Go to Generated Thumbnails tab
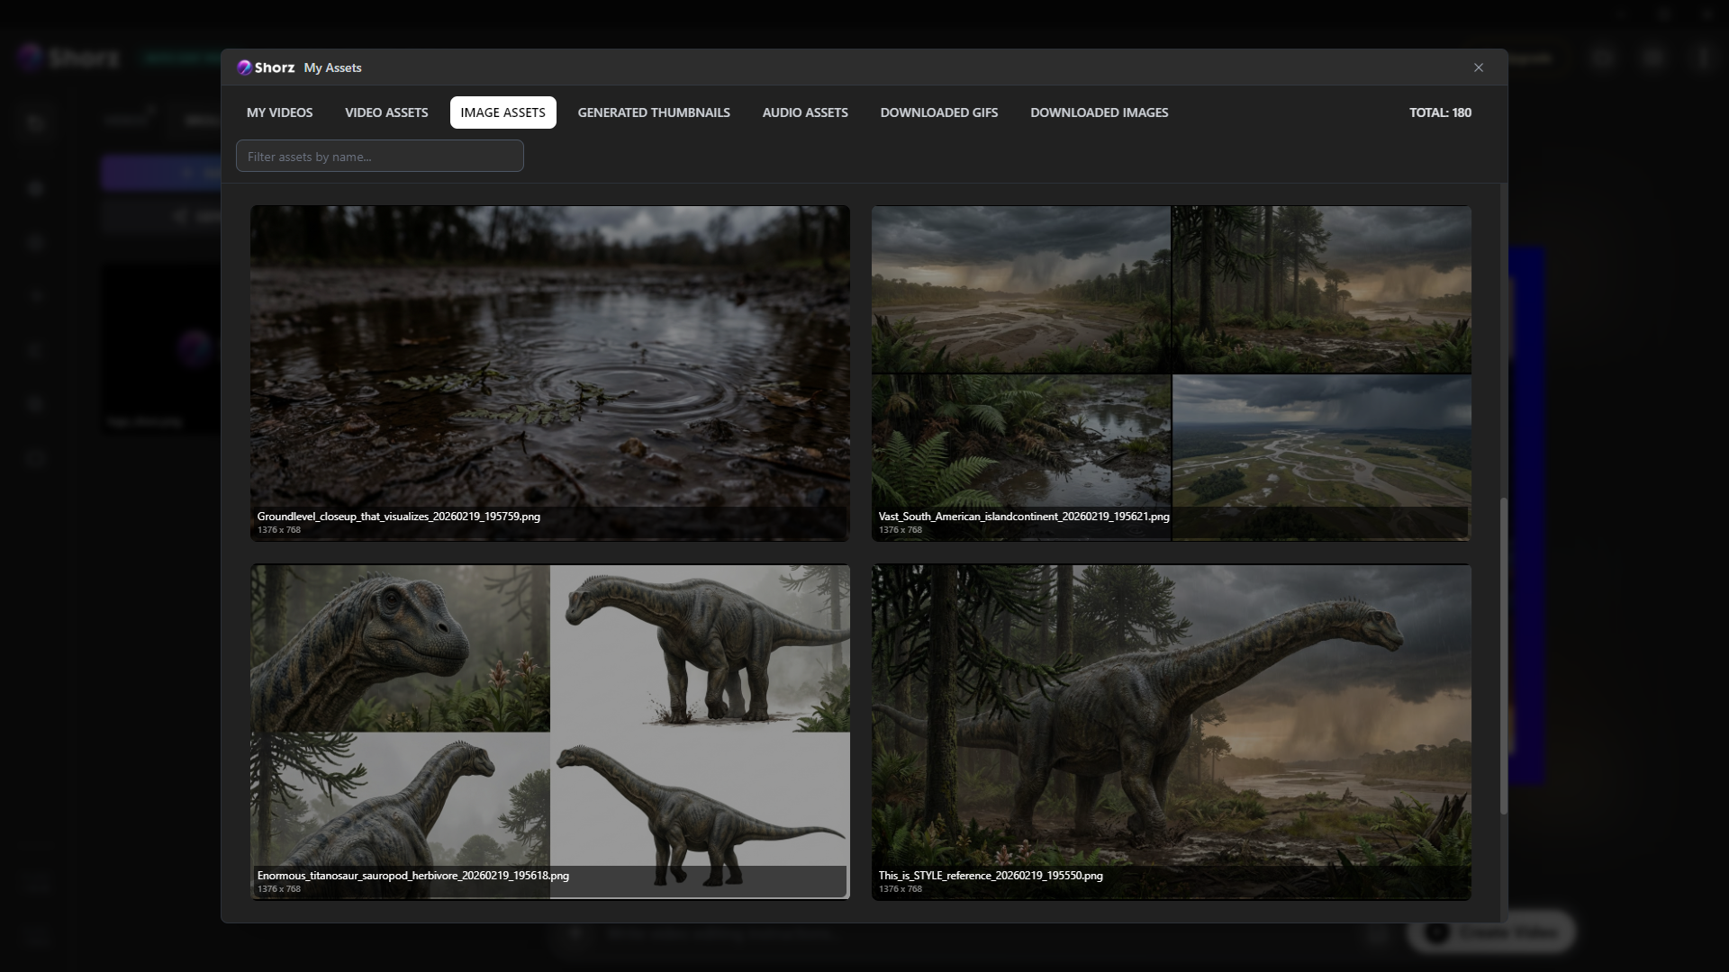Image resolution: width=1729 pixels, height=972 pixels. point(654,112)
